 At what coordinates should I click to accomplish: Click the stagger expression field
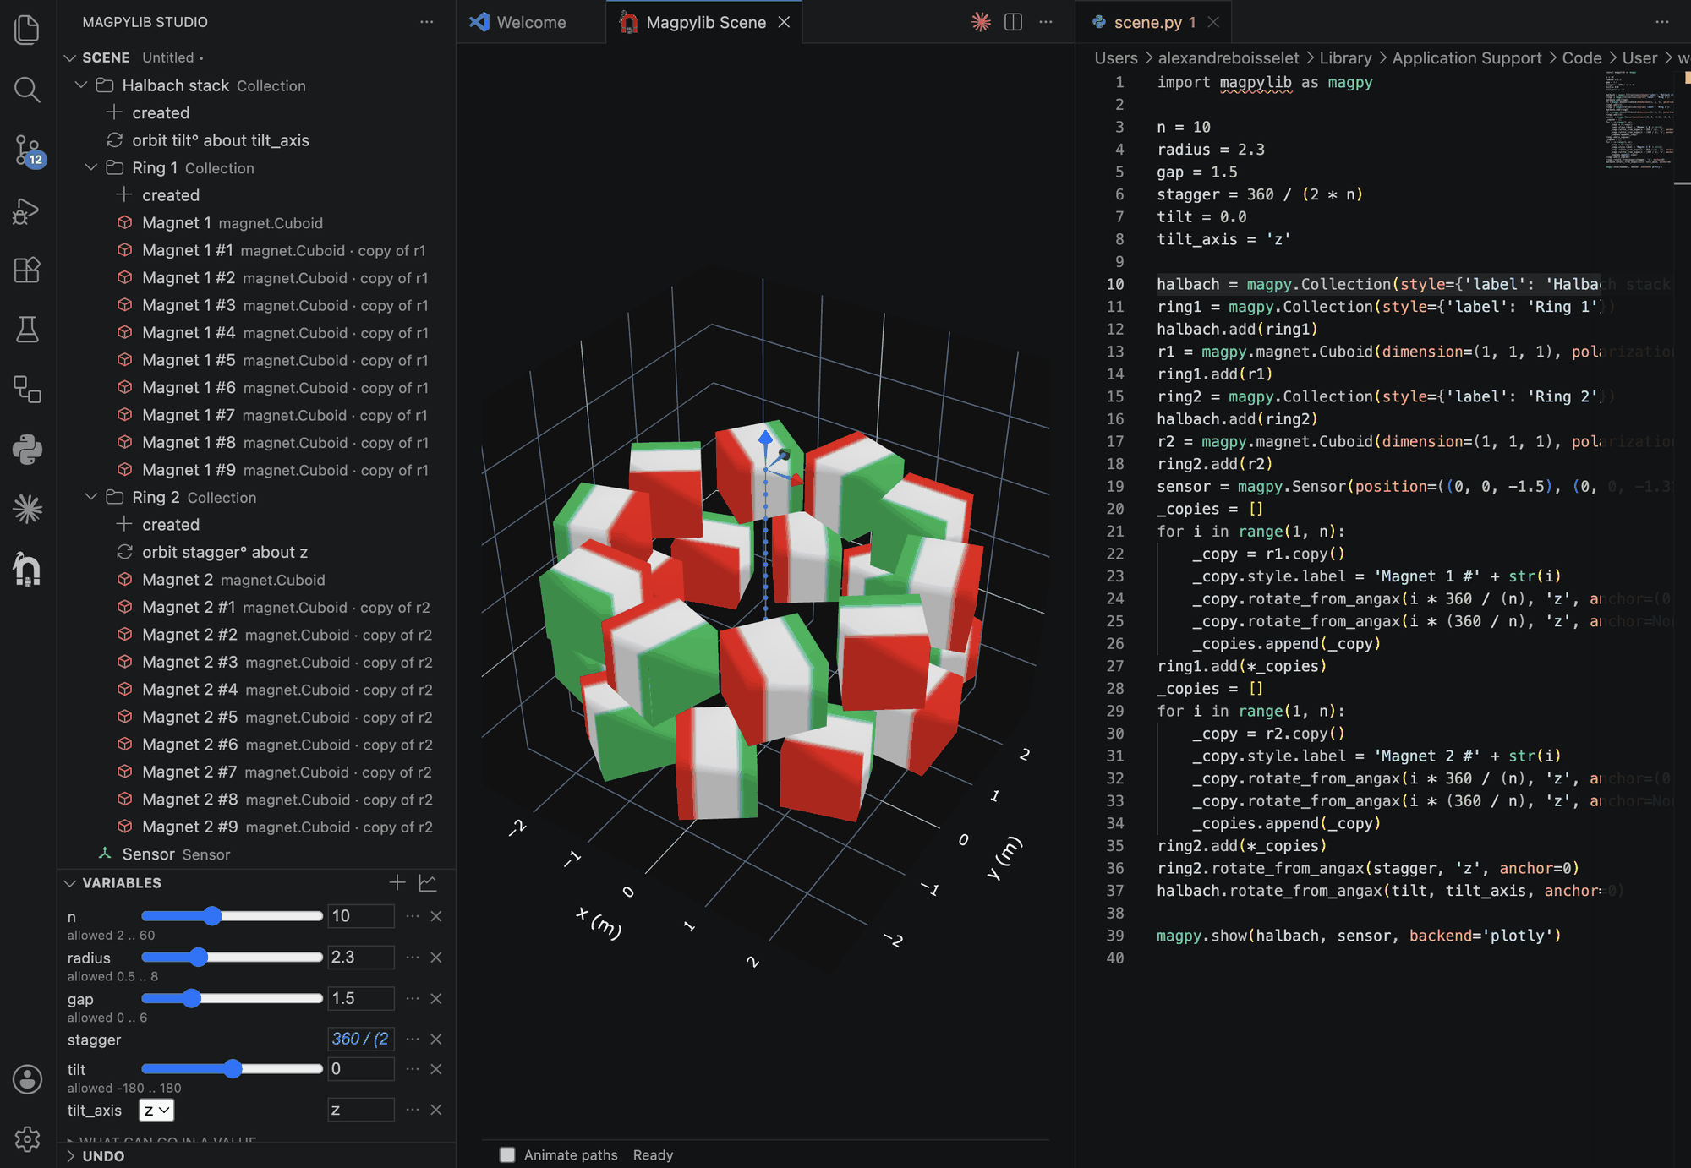pos(361,1039)
